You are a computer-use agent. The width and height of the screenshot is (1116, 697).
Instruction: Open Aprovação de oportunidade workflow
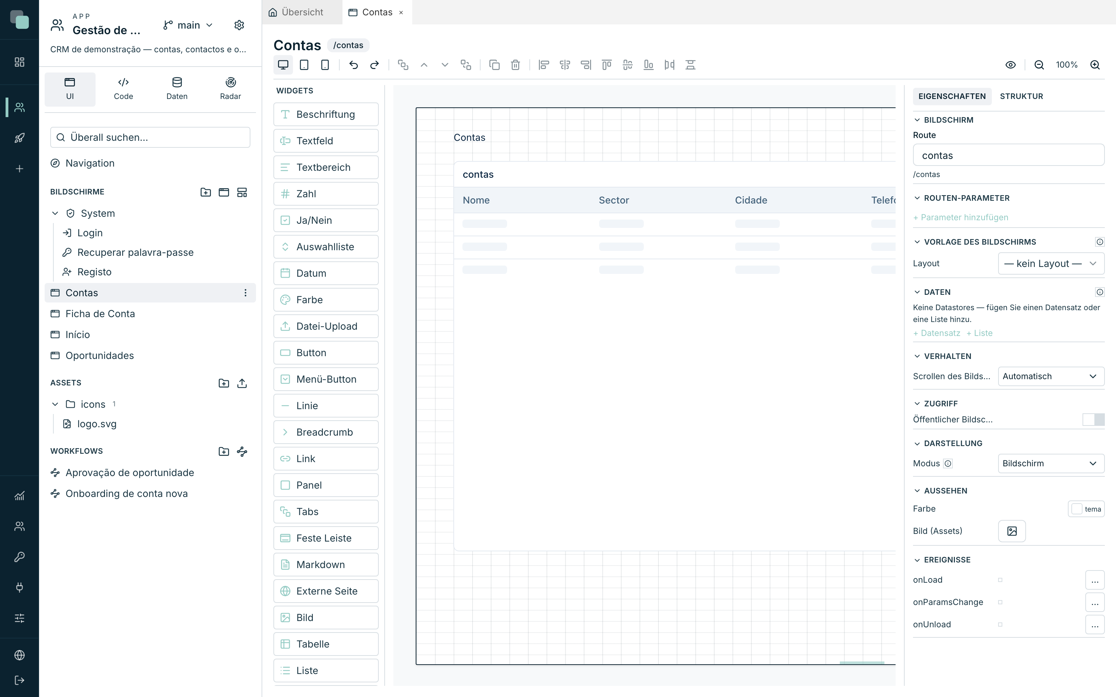pyautogui.click(x=150, y=473)
